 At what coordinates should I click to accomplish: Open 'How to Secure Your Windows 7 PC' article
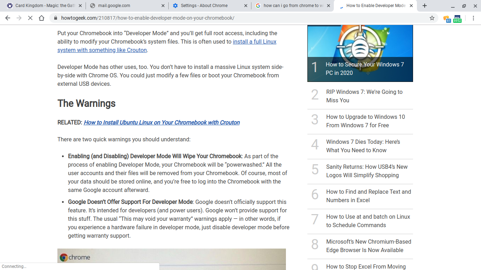(x=360, y=53)
